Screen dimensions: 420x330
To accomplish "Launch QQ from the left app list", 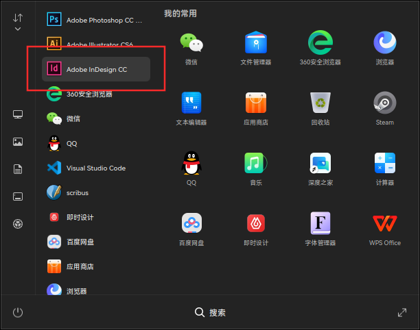I will pos(96,143).
